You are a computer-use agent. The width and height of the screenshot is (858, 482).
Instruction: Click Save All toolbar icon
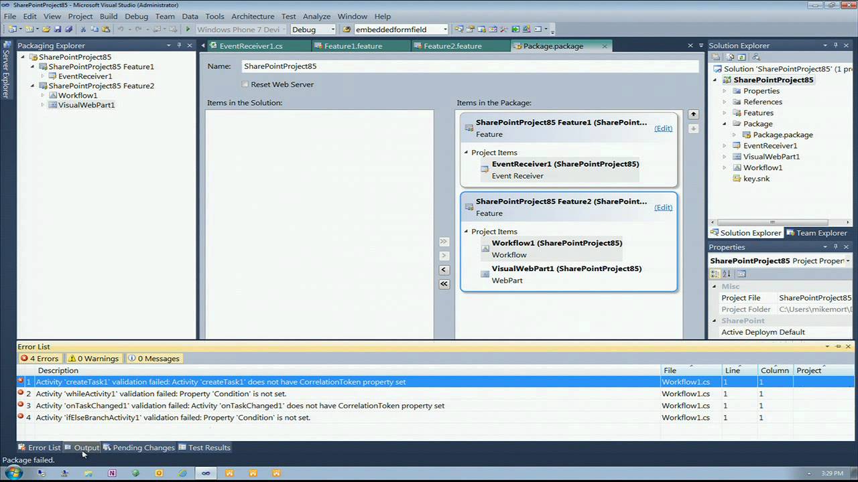68,29
